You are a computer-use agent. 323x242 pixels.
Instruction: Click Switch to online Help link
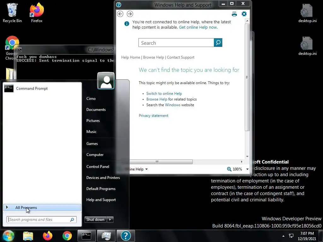click(164, 93)
